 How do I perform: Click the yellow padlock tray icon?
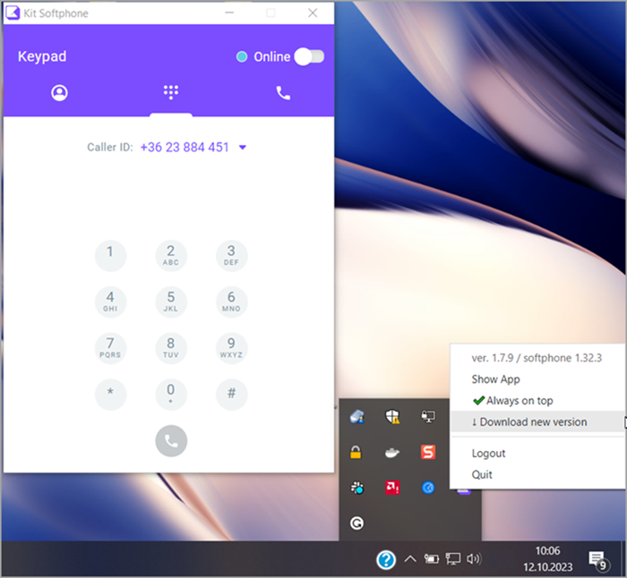click(356, 452)
